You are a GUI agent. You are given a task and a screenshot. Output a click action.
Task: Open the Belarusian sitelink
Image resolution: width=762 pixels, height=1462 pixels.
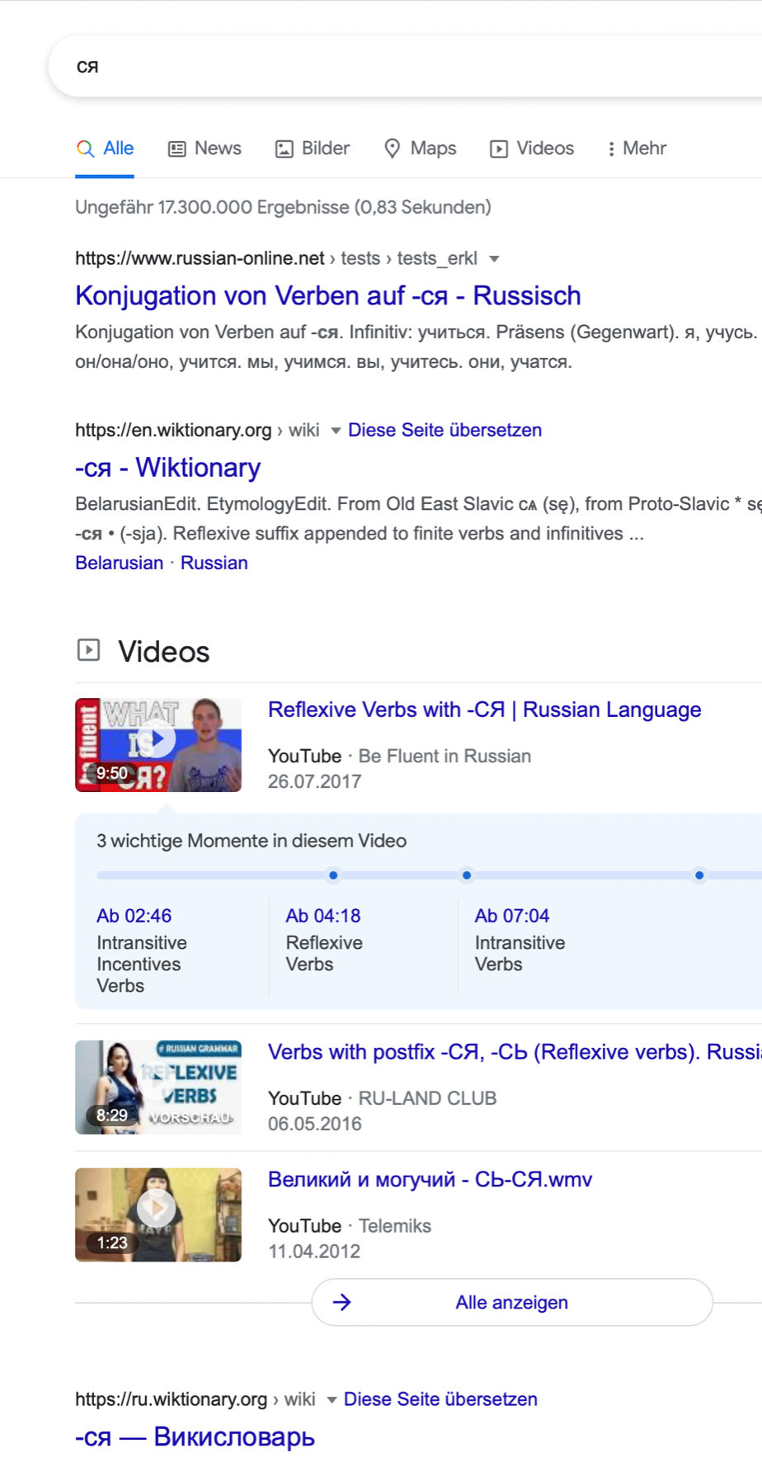120,563
